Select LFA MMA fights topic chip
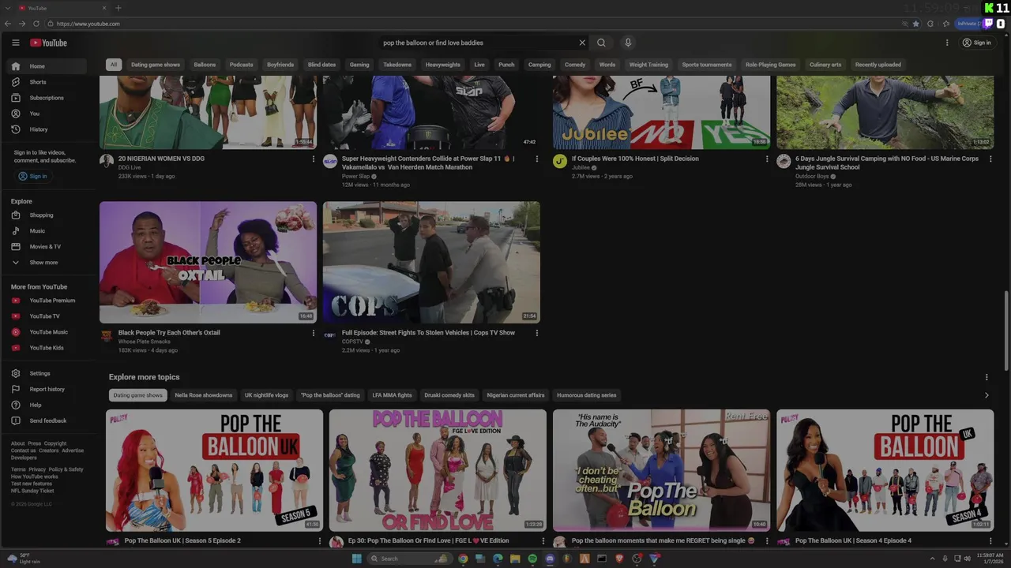Image resolution: width=1011 pixels, height=568 pixels. tap(393, 395)
